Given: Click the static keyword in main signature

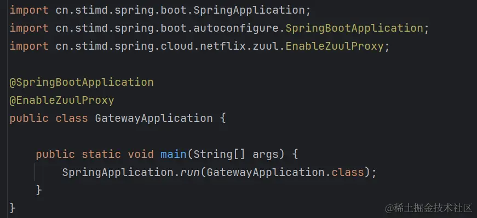Looking at the screenshot, I should click(x=101, y=154).
